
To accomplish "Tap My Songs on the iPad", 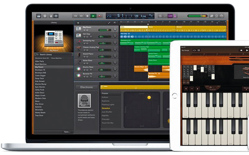I will coord(185,50).
